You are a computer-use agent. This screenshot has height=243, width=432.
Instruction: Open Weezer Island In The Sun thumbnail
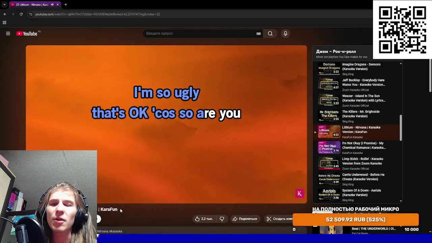click(329, 100)
